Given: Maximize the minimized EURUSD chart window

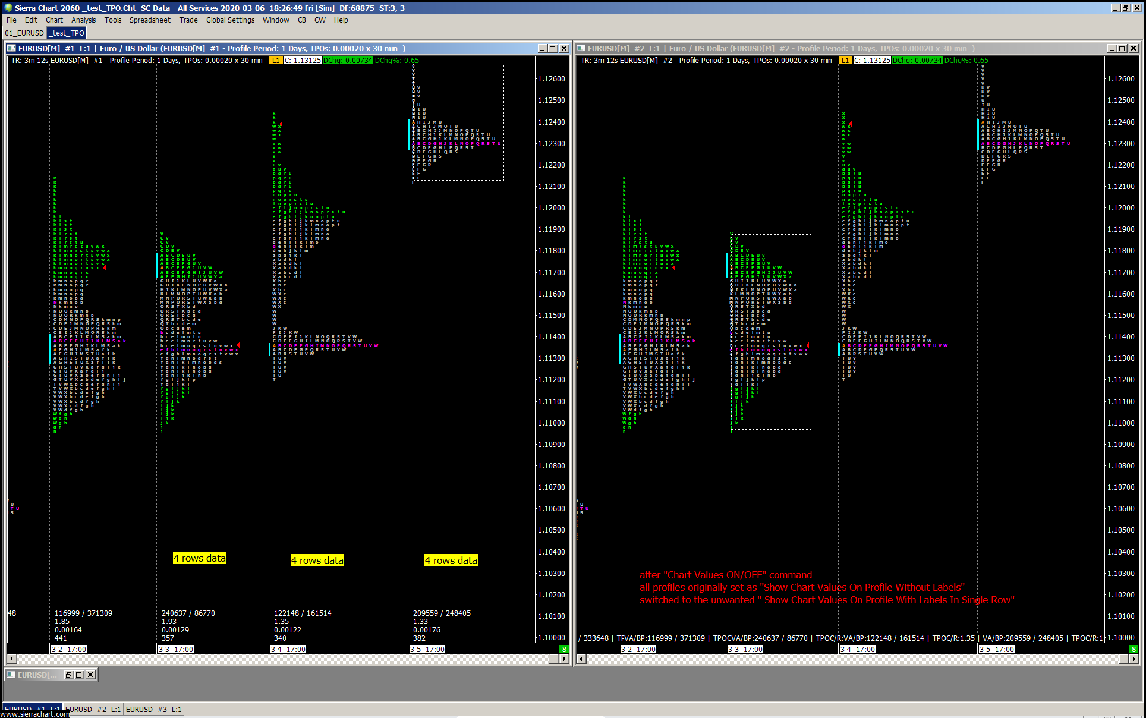Looking at the screenshot, I should (x=79, y=675).
